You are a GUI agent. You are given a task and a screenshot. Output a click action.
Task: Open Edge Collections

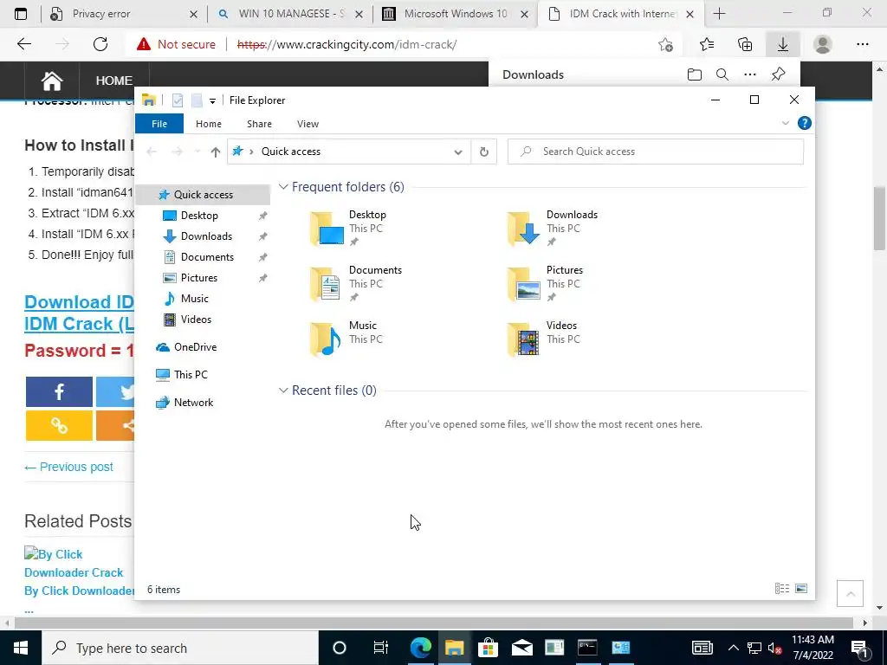[745, 44]
